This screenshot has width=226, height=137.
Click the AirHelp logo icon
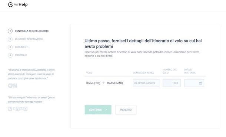tap(10, 4)
